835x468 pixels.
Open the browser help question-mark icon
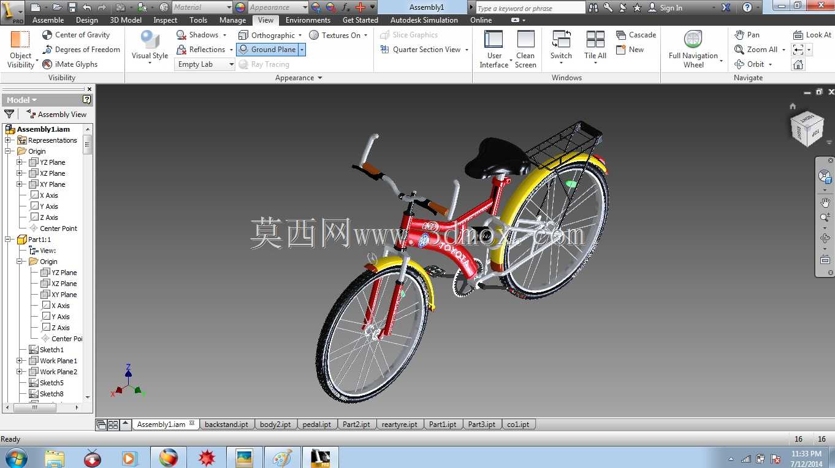pos(86,100)
